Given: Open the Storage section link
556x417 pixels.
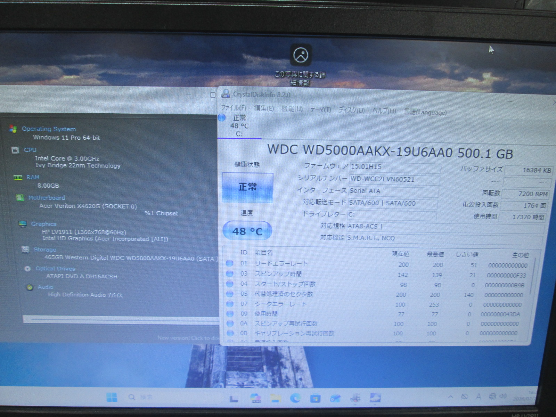Looking at the screenshot, I should point(45,250).
